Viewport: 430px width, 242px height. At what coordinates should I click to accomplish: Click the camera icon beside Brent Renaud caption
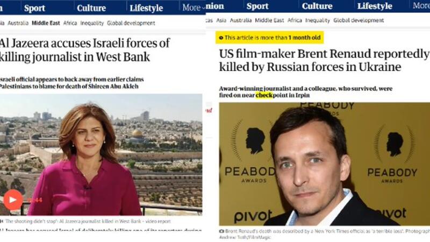pos(221,231)
